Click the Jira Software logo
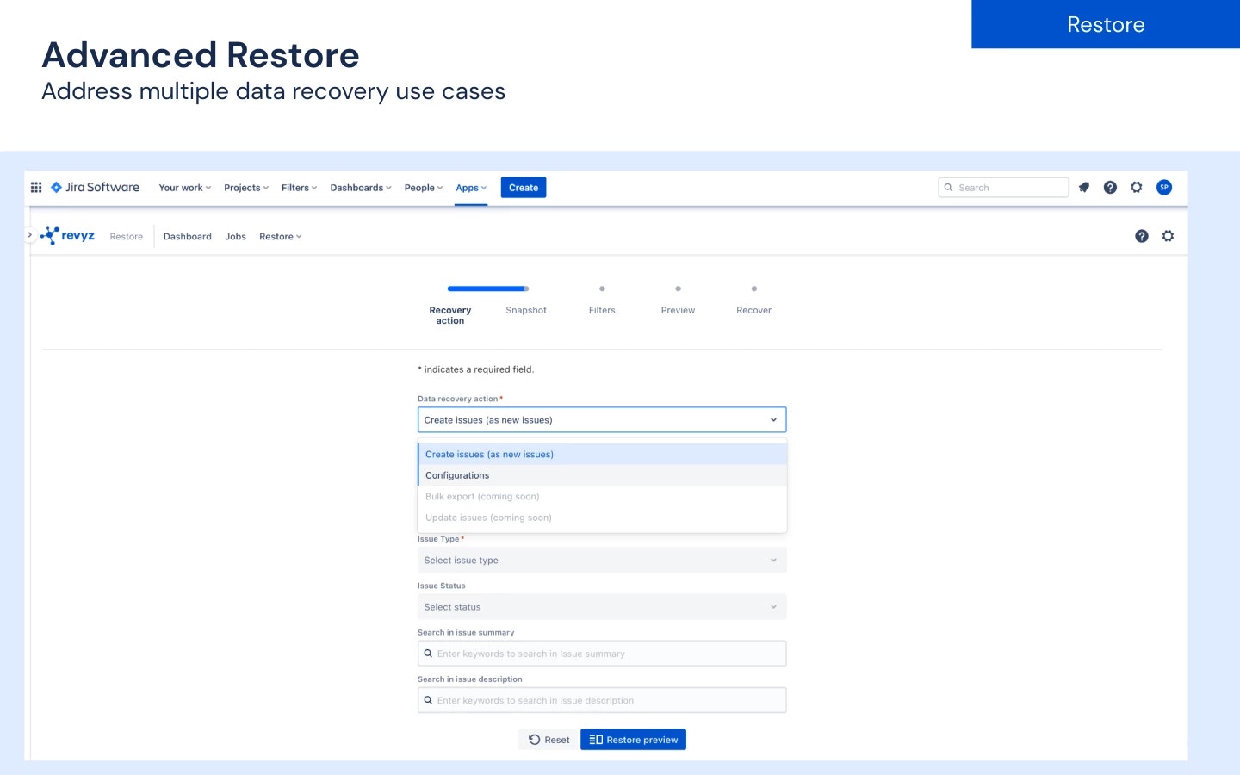Image resolution: width=1240 pixels, height=775 pixels. pyautogui.click(x=95, y=187)
